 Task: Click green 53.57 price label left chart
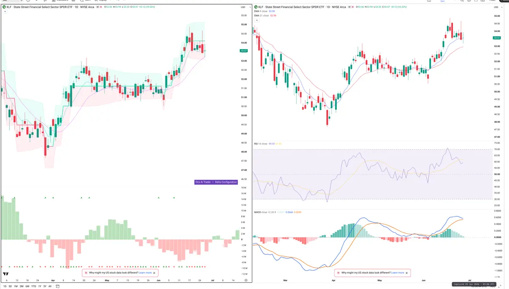point(244,51)
